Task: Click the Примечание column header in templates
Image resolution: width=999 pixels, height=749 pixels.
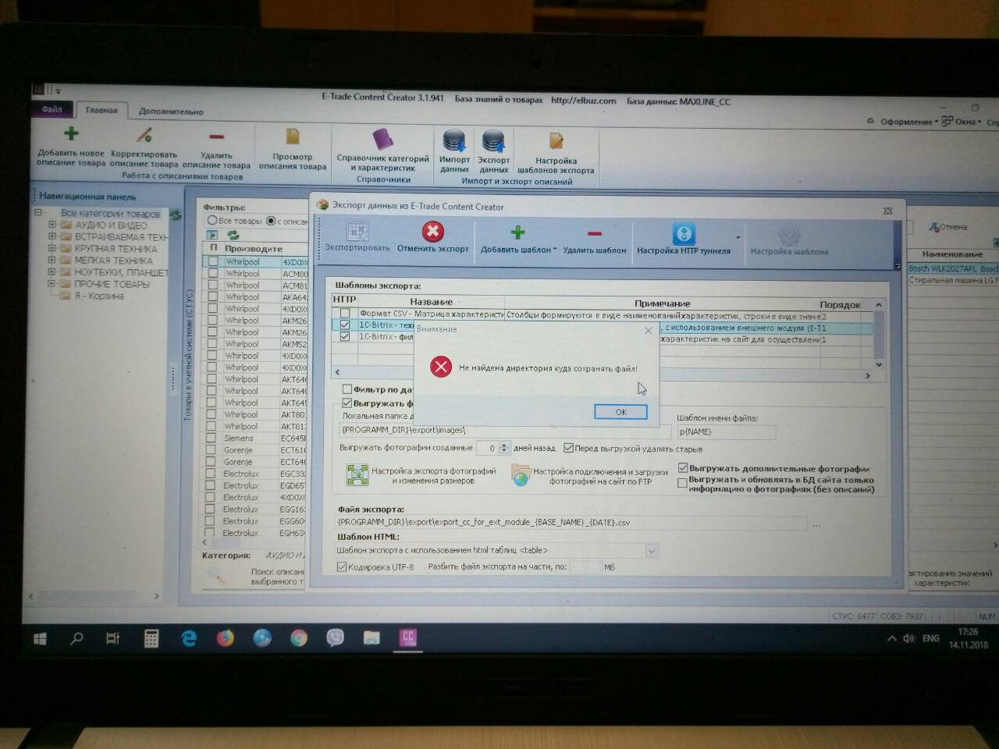Action: [x=662, y=304]
